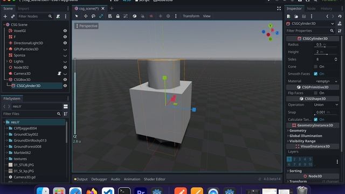The image size is (345, 194).
Task: Show list of selectable nodes tool
Action: tap(110, 16)
